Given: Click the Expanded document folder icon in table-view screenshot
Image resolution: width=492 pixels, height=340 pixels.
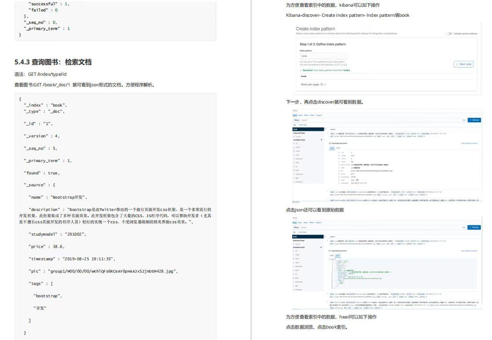Looking at the screenshot, I should 330,143.
